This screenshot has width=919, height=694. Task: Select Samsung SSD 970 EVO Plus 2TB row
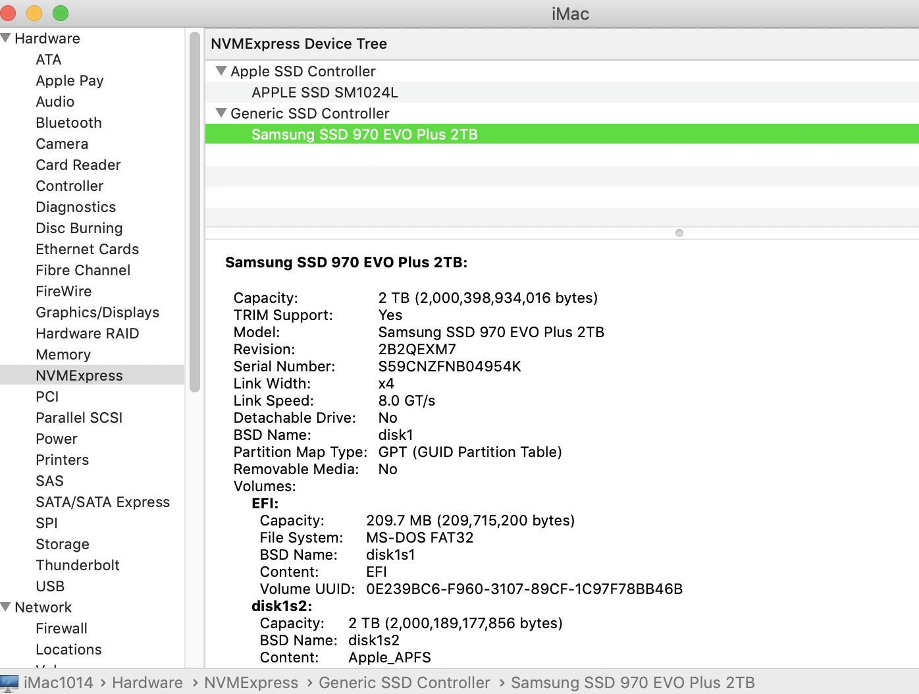click(x=562, y=134)
